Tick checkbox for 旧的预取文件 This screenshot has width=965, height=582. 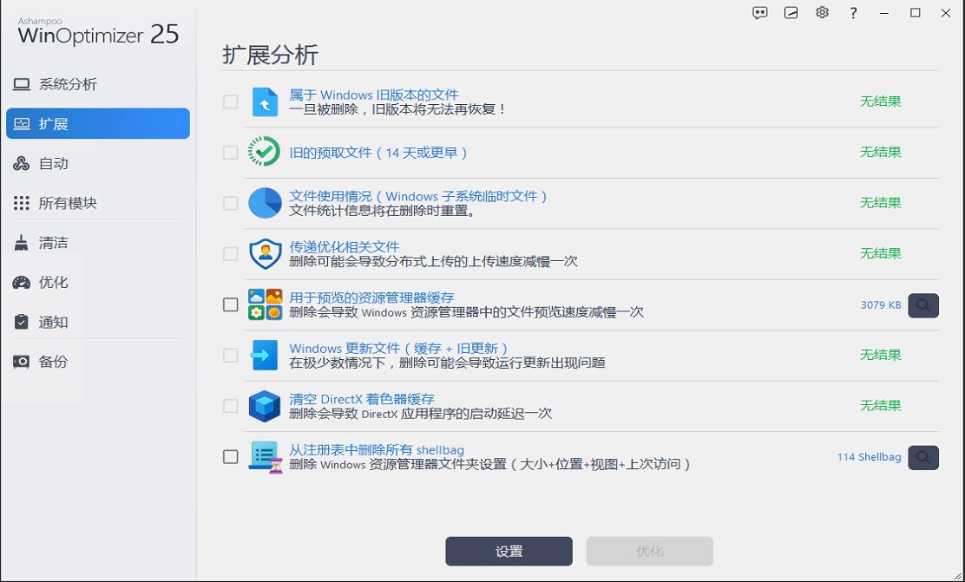click(x=230, y=152)
